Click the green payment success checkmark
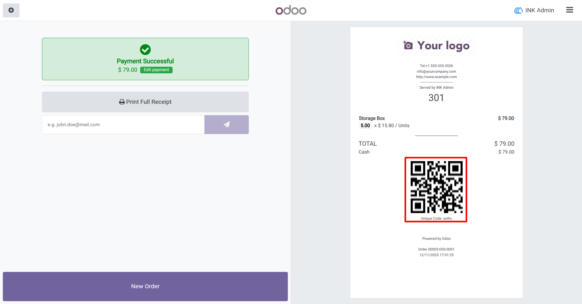Screen dimensions: 582x304 [x=145, y=49]
